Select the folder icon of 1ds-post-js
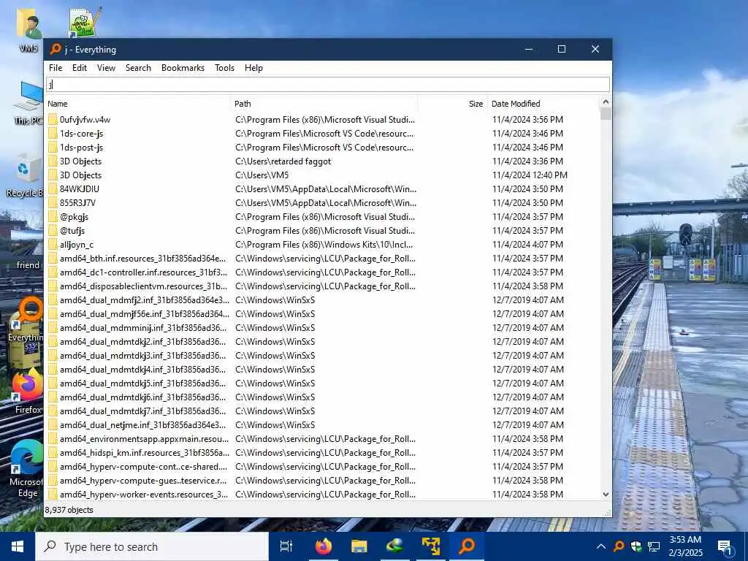Image resolution: width=748 pixels, height=561 pixels. point(53,147)
